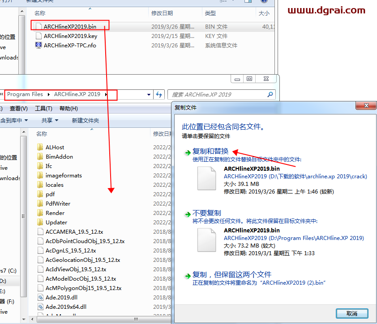
Task: Click scroll-up arrow of top window navigation pane
Action: pyautogui.click(x=22, y=11)
